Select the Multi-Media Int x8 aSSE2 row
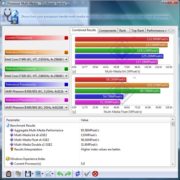This screenshot has width=180, height=180. [88, 135]
